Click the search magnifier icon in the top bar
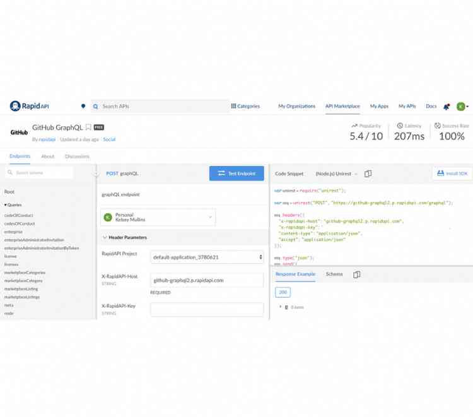473x417 pixels. (x=95, y=107)
